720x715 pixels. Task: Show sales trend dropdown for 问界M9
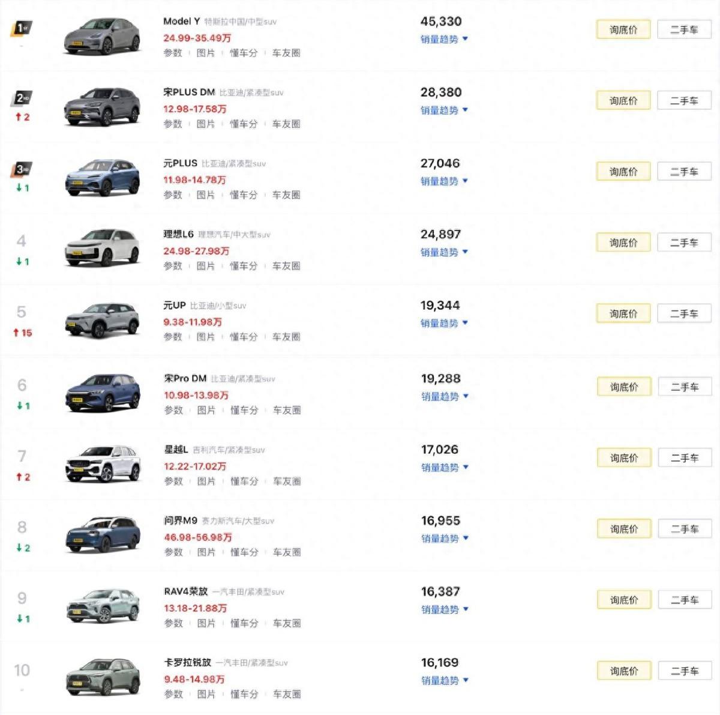(x=445, y=539)
